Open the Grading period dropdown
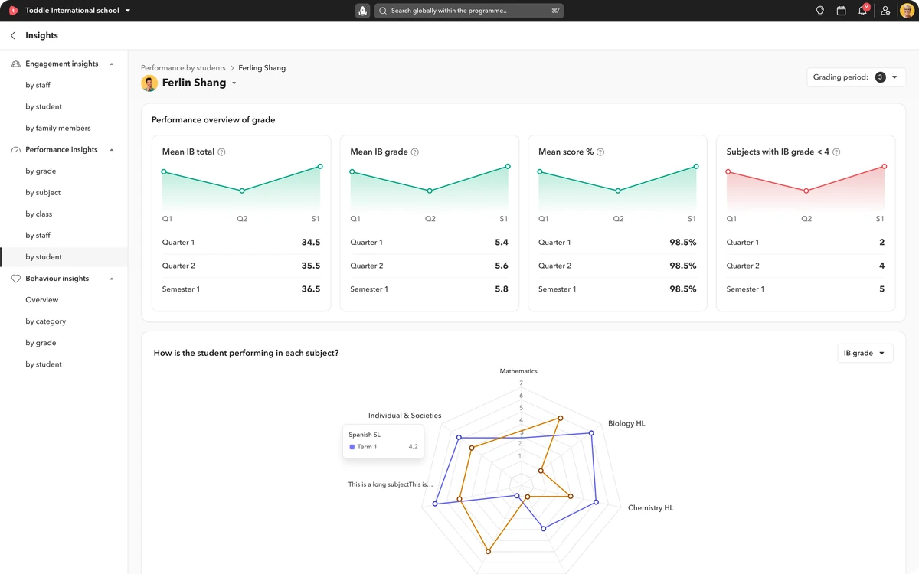 point(856,77)
